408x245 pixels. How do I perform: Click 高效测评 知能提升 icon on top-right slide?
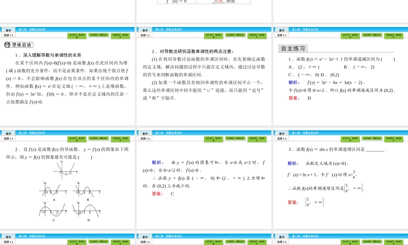[x=393, y=35]
